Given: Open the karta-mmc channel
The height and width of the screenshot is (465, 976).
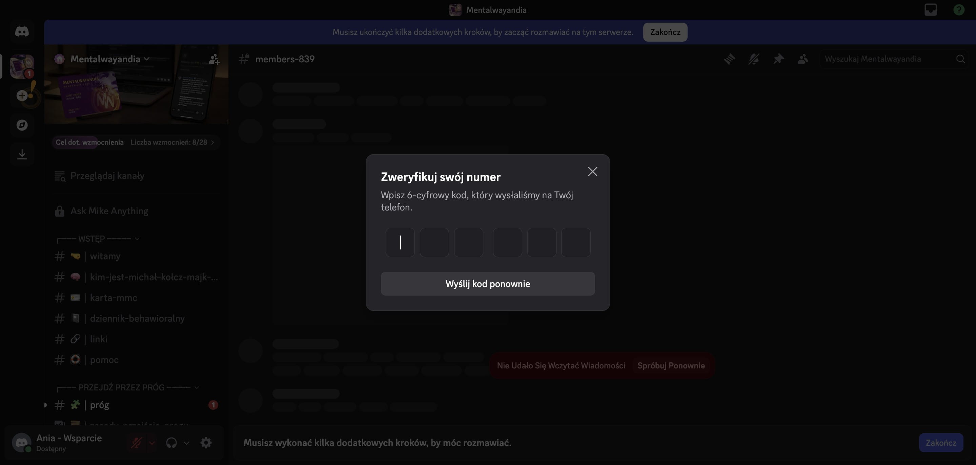Looking at the screenshot, I should pos(136,298).
